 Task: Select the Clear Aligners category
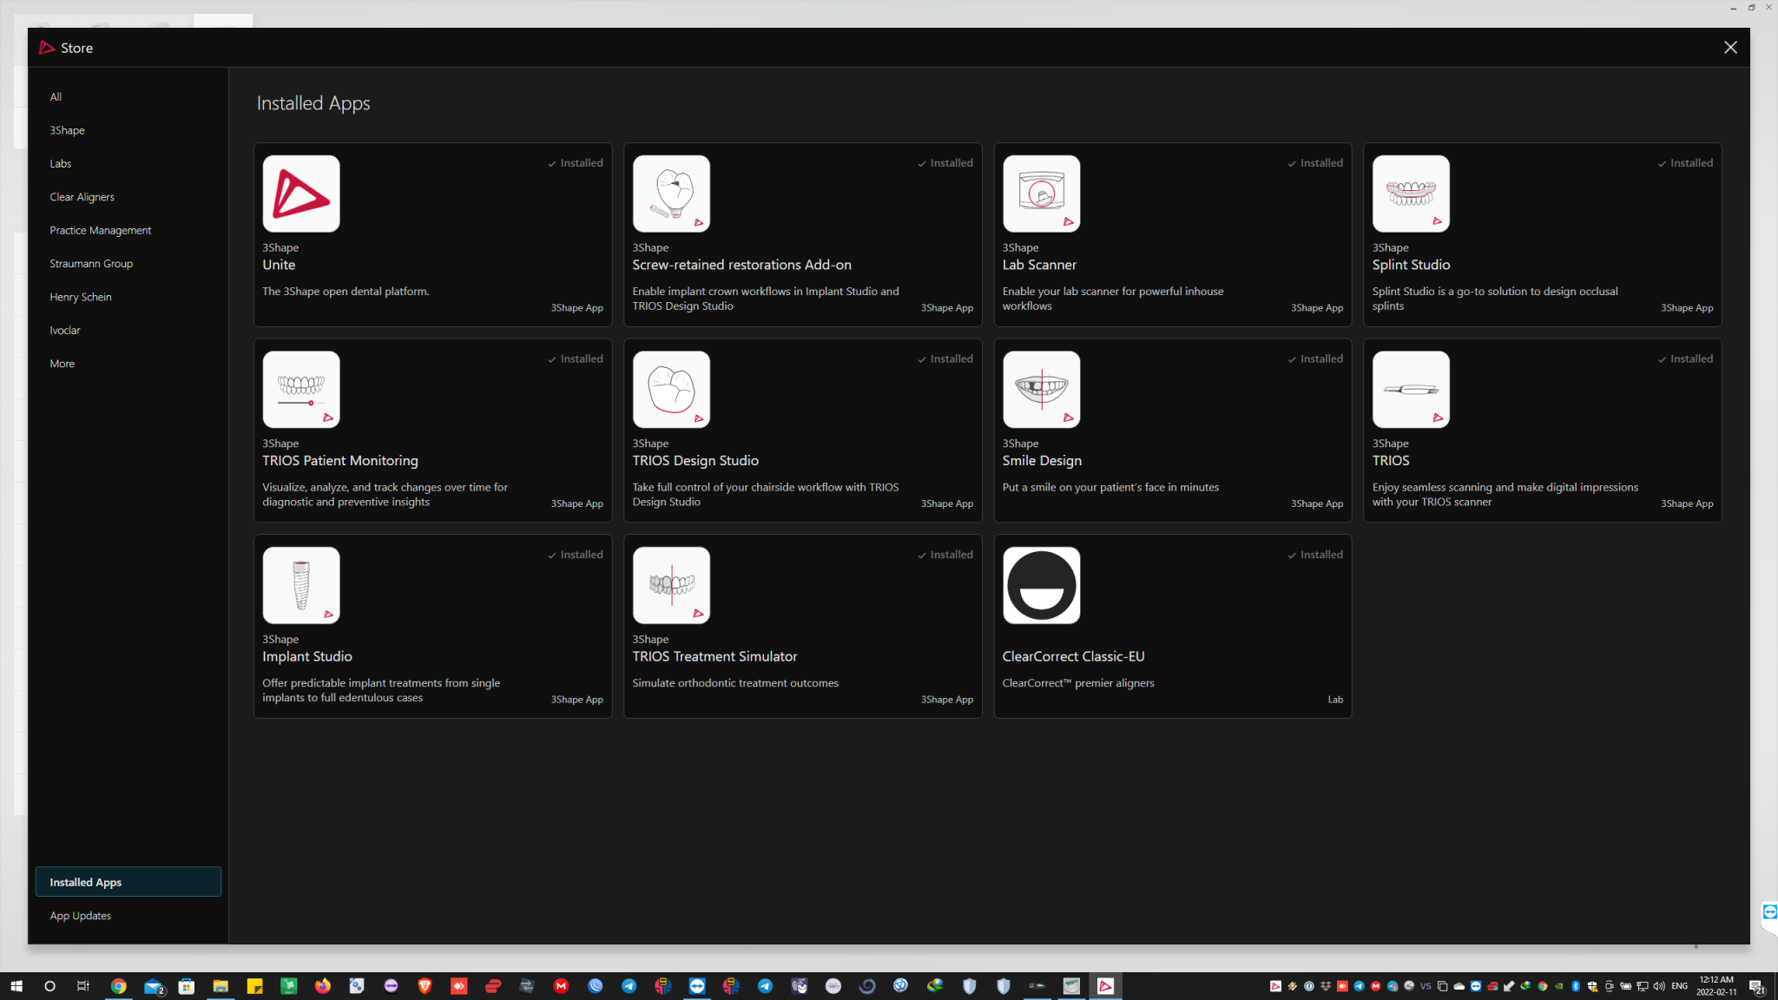tap(82, 197)
